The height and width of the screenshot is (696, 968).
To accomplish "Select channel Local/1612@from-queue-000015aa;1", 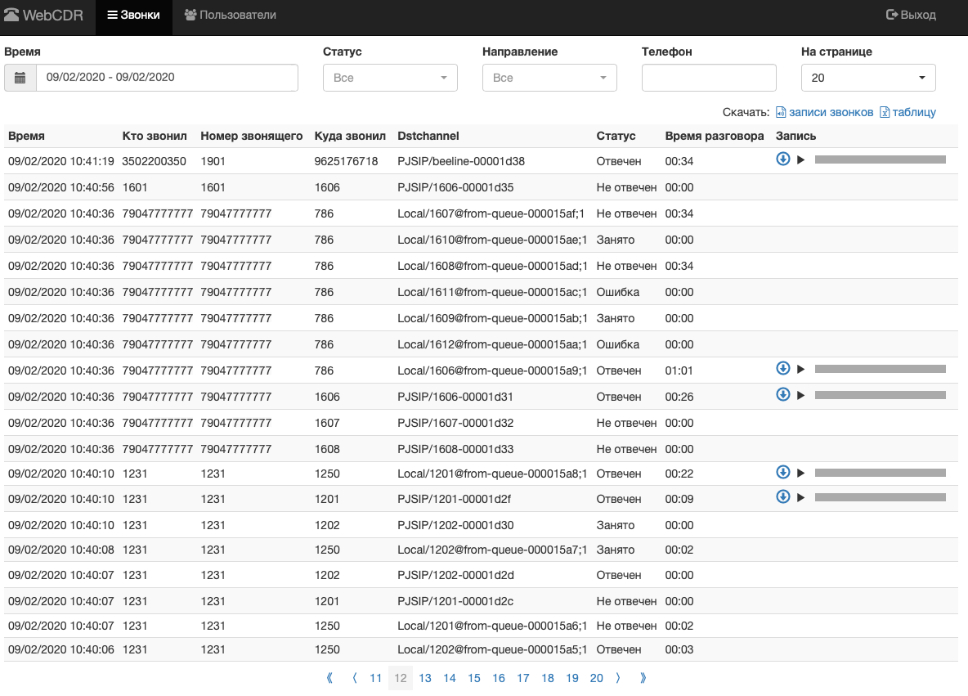I will pyautogui.click(x=492, y=344).
